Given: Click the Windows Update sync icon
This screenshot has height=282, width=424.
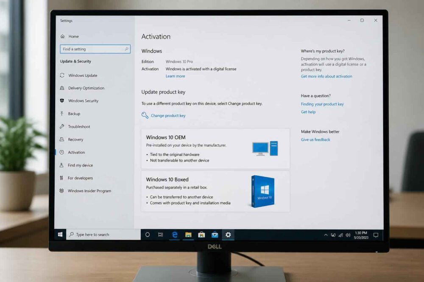Looking at the screenshot, I should (62, 75).
